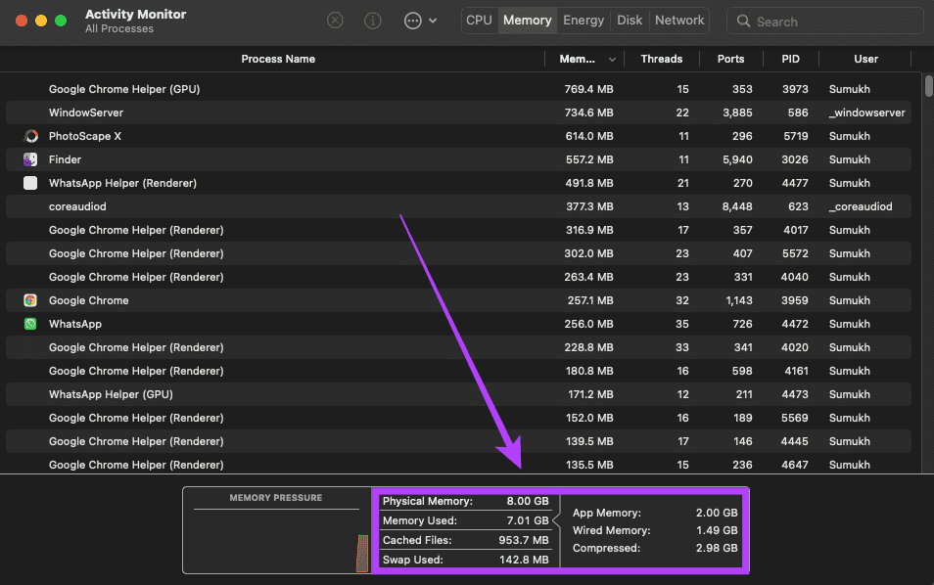Viewport: 934px width, 585px height.
Task: Click the All Processes subtitle
Action: point(119,28)
